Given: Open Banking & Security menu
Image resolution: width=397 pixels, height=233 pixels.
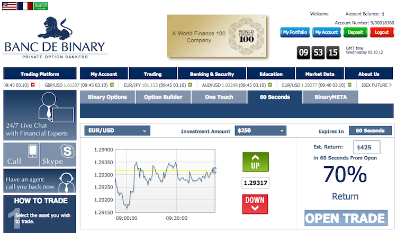Looking at the screenshot, I should point(212,74).
